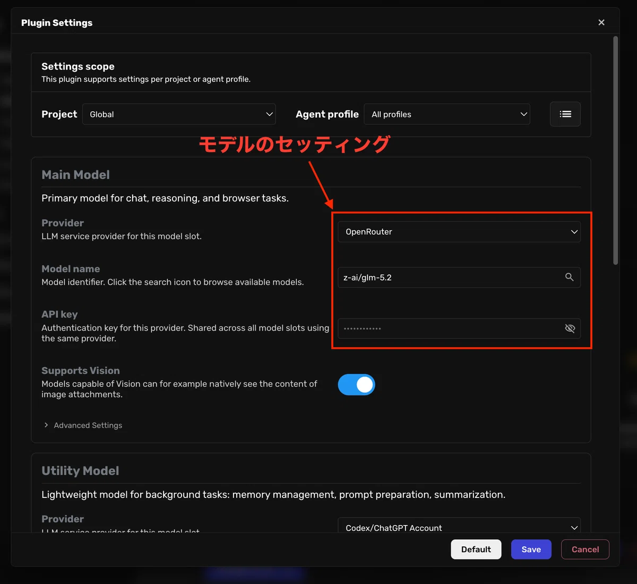Open the Agent profile dropdown
637x584 pixels.
pos(447,114)
